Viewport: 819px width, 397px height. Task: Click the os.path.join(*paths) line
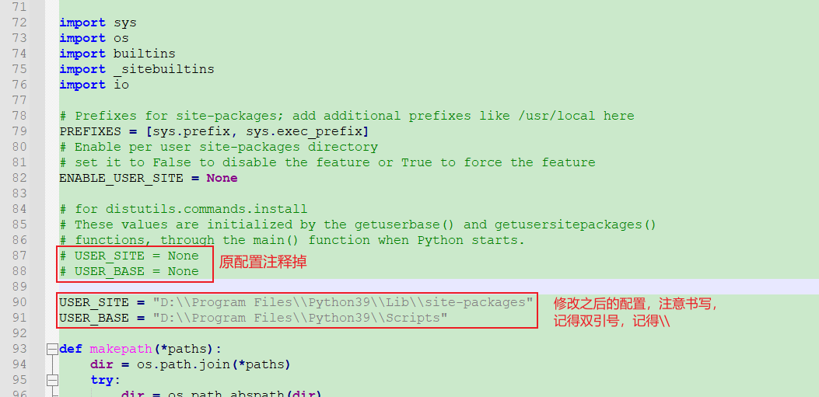click(190, 364)
